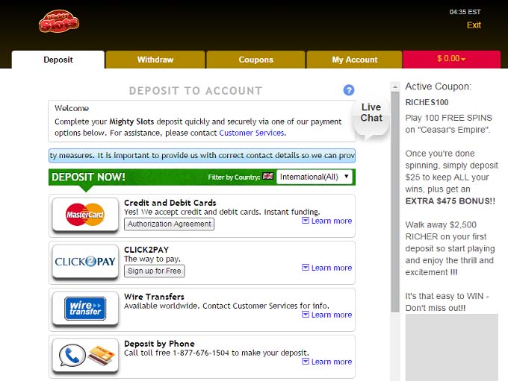
Task: Expand Learn more for Wire Transfers
Action: click(x=326, y=315)
